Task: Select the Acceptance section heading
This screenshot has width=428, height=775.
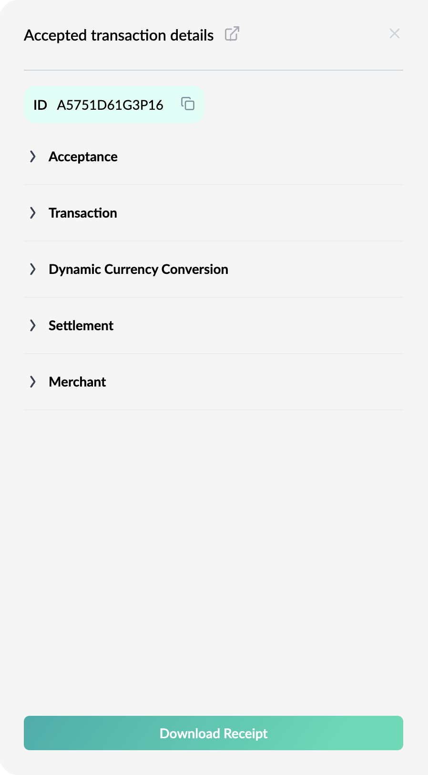Action: tap(83, 157)
